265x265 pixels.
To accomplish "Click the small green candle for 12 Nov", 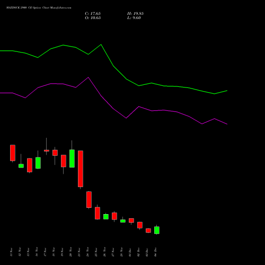I will coord(21,166).
